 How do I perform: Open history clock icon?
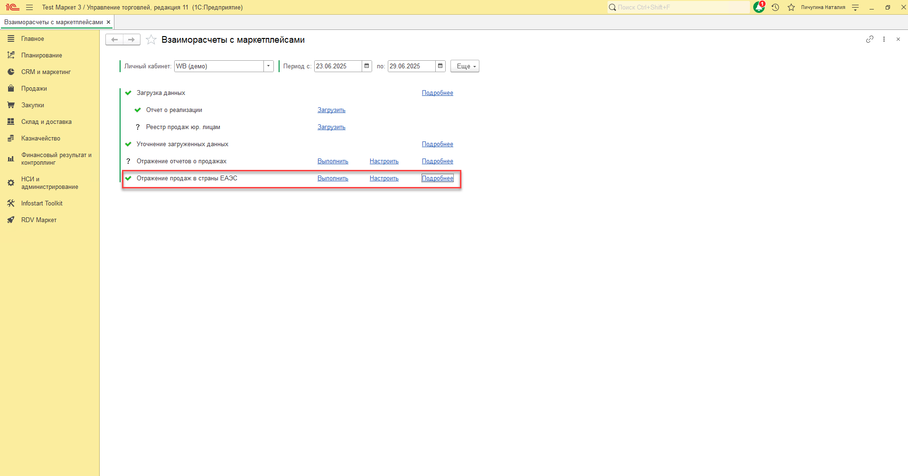[776, 7]
